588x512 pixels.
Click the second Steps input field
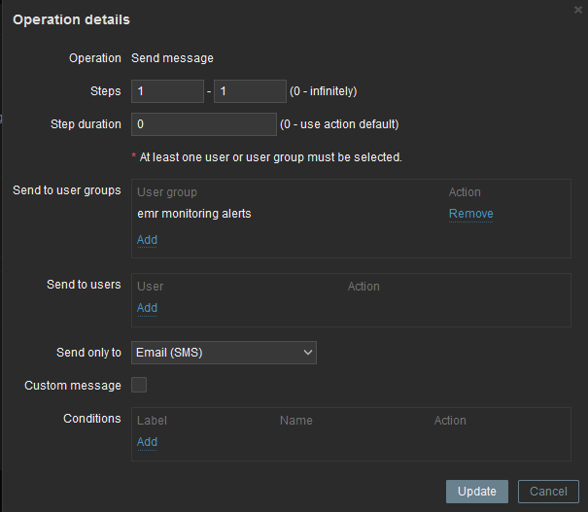(250, 91)
